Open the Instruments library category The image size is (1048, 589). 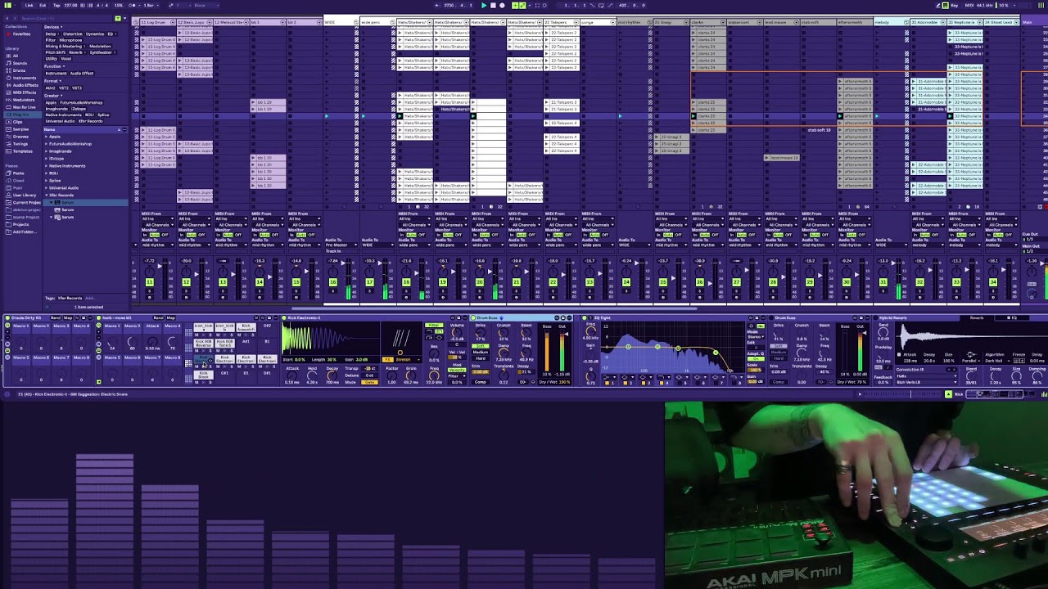click(x=24, y=78)
